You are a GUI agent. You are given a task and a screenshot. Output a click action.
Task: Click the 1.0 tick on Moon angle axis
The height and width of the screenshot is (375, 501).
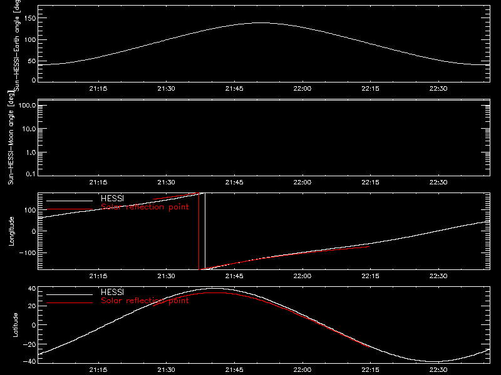[31, 152]
